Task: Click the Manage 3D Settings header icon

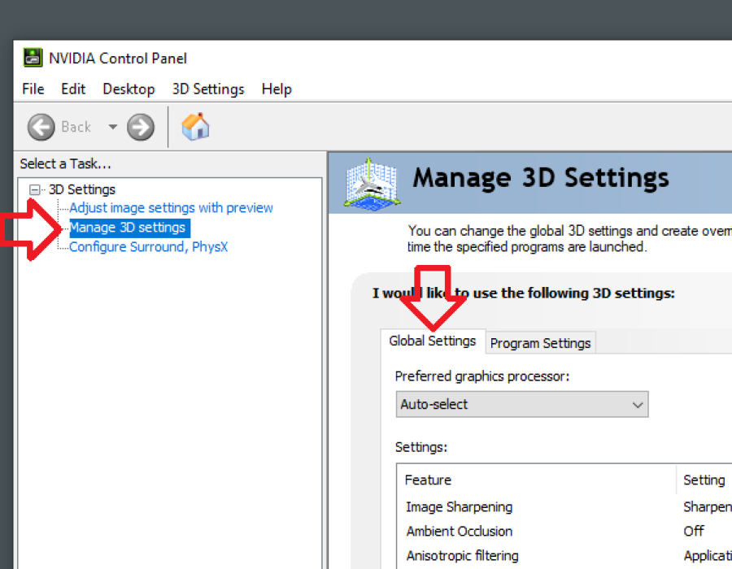Action: (372, 184)
